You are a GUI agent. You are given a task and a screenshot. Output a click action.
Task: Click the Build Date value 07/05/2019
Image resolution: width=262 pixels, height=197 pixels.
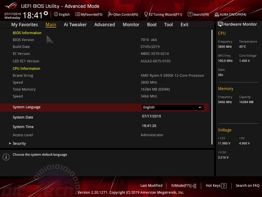click(x=150, y=47)
